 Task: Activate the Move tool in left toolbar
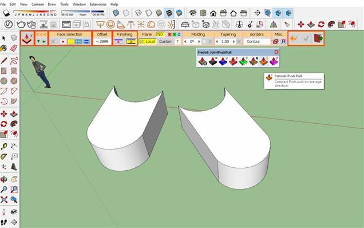3,114
